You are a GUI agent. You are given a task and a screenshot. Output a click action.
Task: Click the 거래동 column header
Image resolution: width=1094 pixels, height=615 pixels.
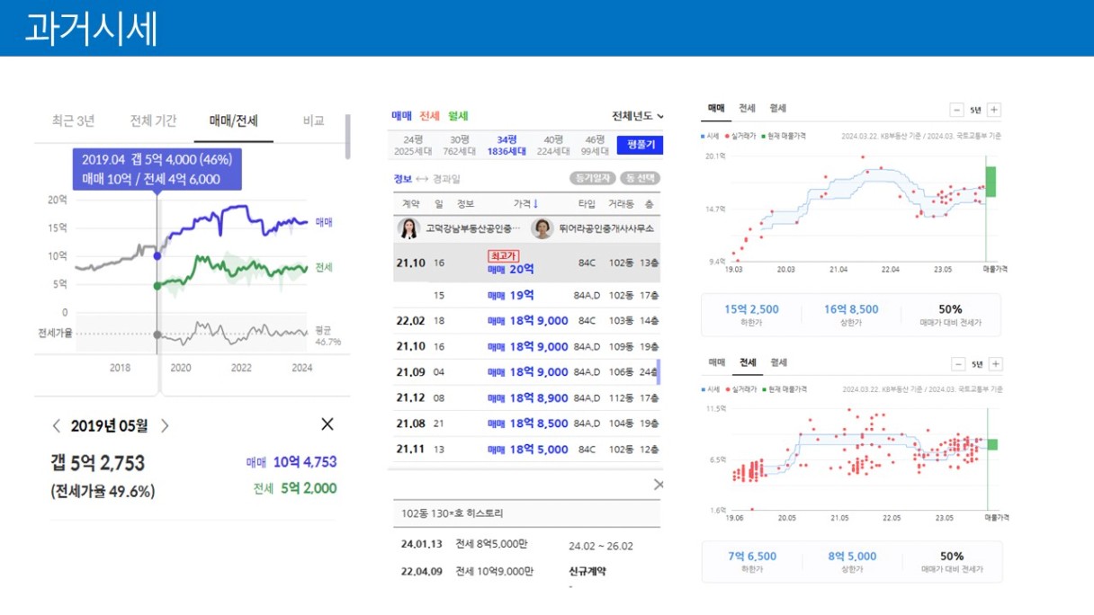[x=621, y=204]
